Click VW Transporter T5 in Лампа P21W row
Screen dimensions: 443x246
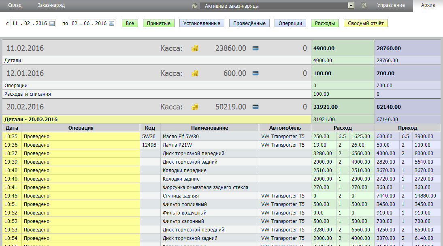[283, 145]
